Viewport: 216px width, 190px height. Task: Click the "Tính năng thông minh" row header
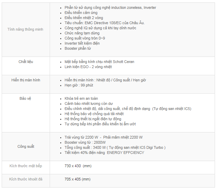[26, 29]
